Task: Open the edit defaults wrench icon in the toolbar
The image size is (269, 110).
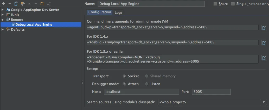Action: 23,4
